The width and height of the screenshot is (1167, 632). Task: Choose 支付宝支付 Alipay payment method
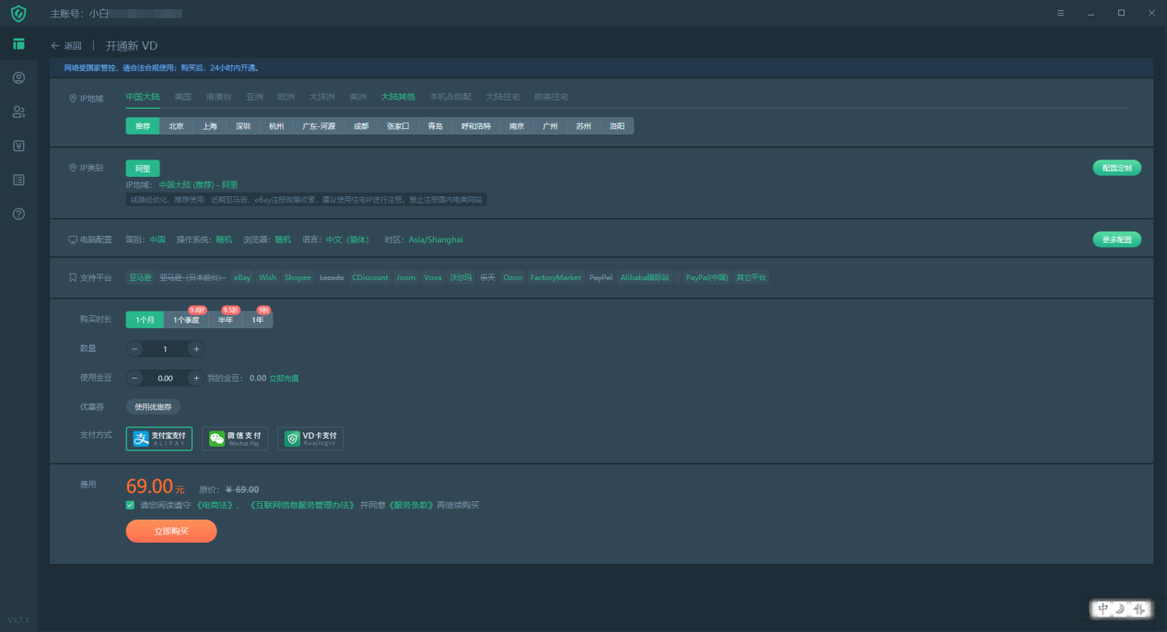point(159,439)
